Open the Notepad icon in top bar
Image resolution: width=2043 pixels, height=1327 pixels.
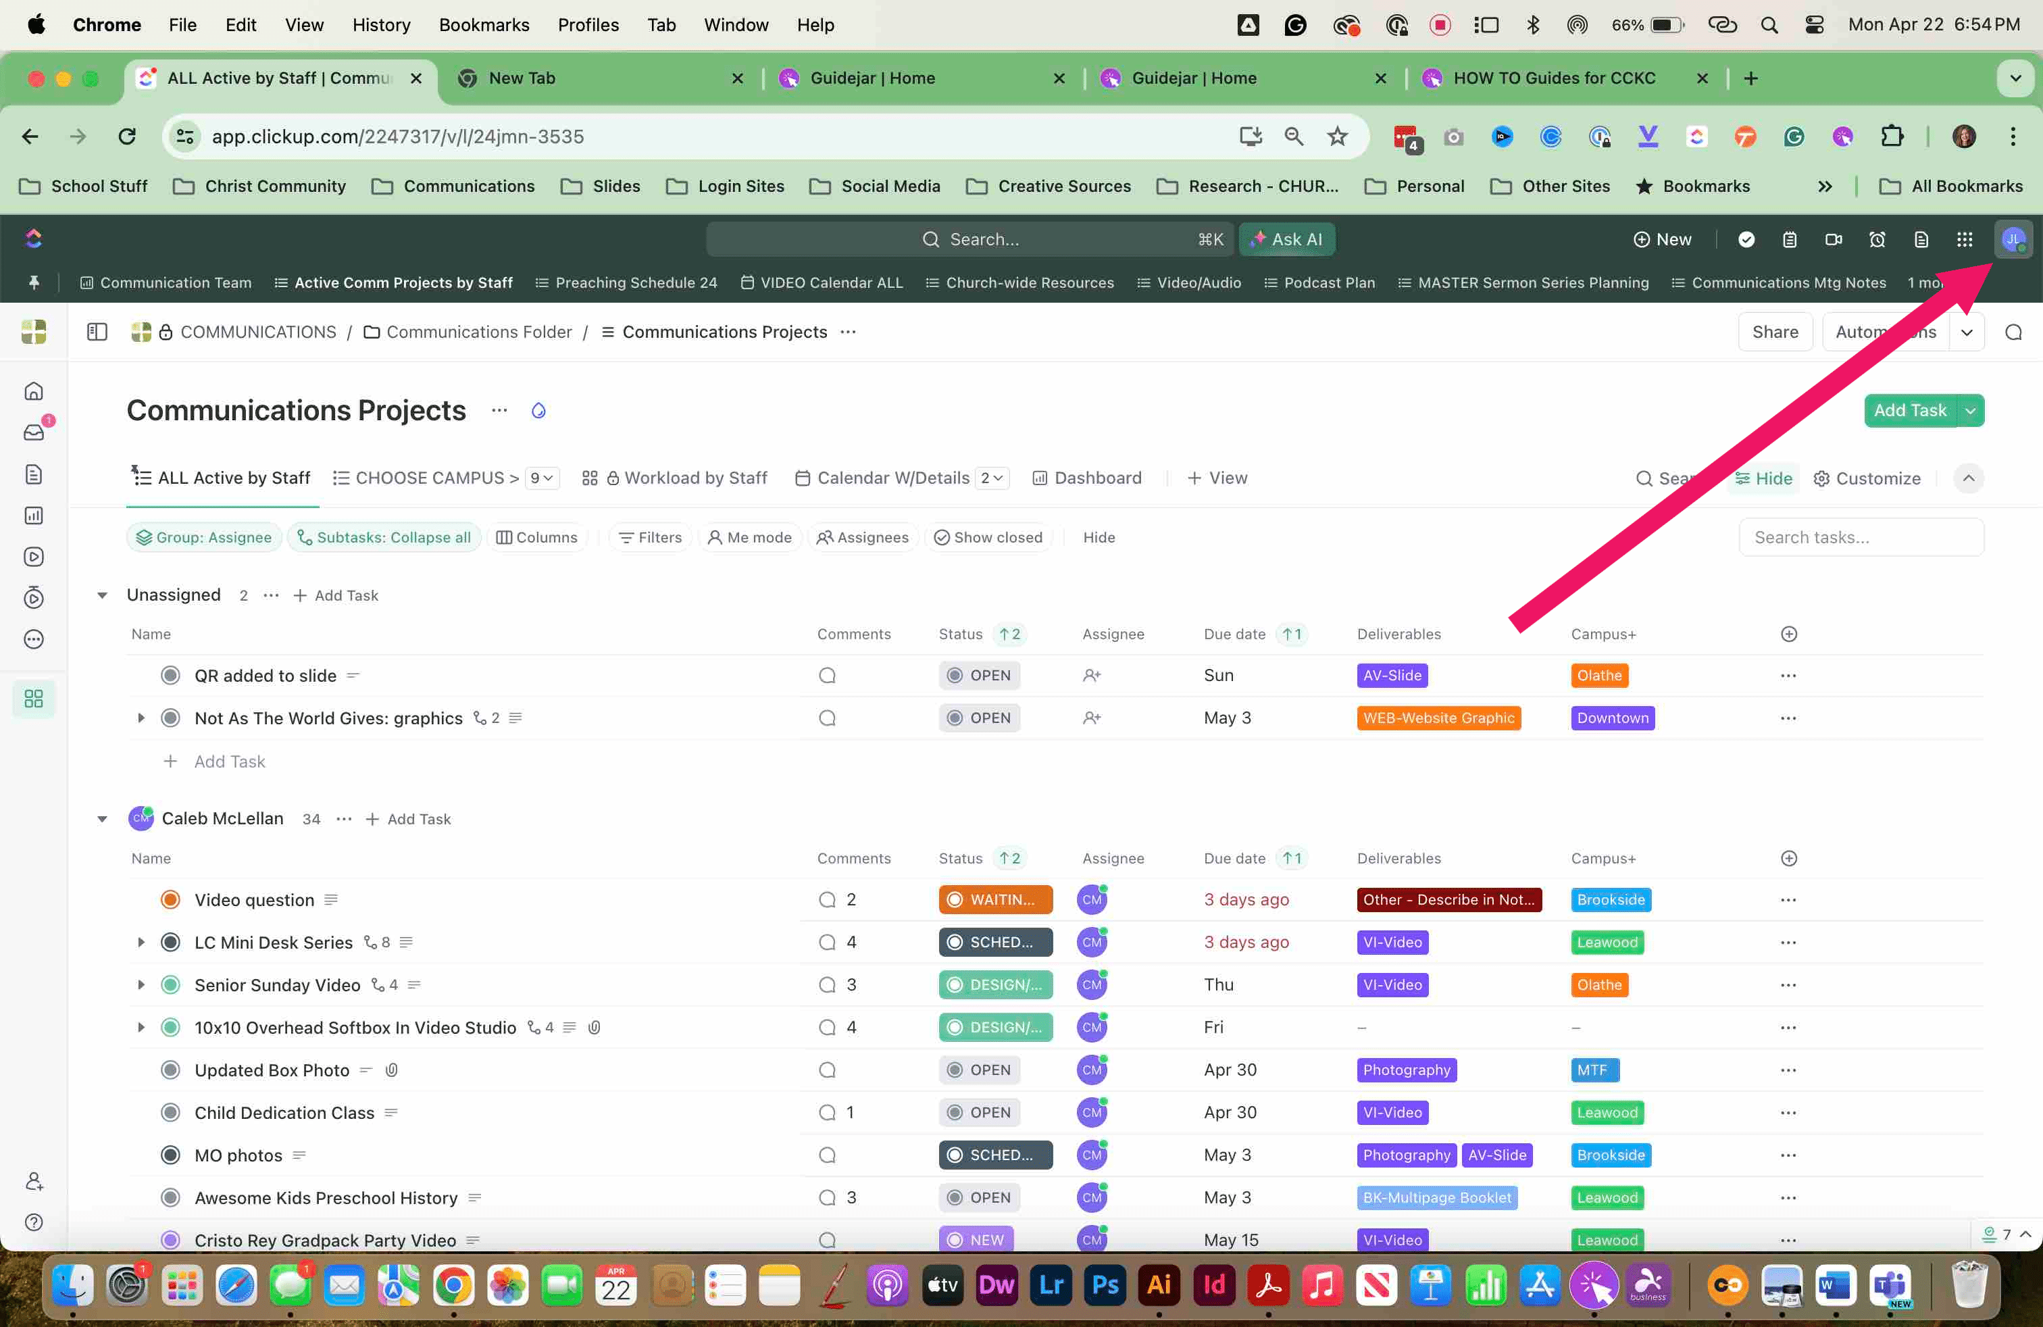1790,239
